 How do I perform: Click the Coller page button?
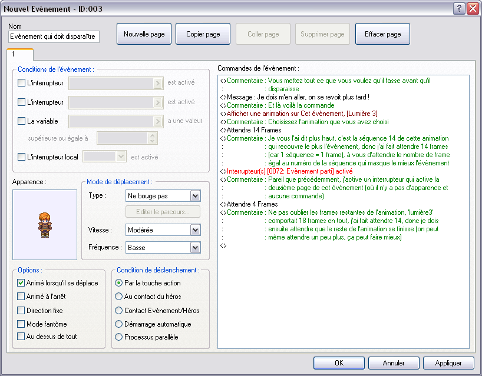(263, 34)
